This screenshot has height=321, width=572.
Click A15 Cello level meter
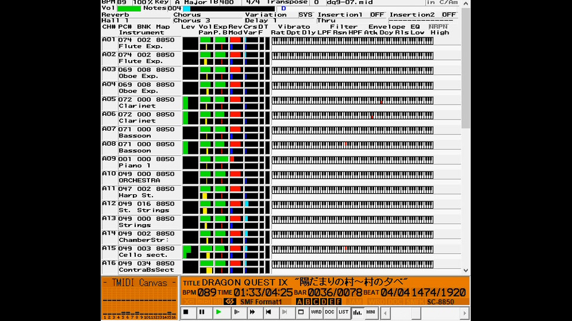tap(190, 252)
